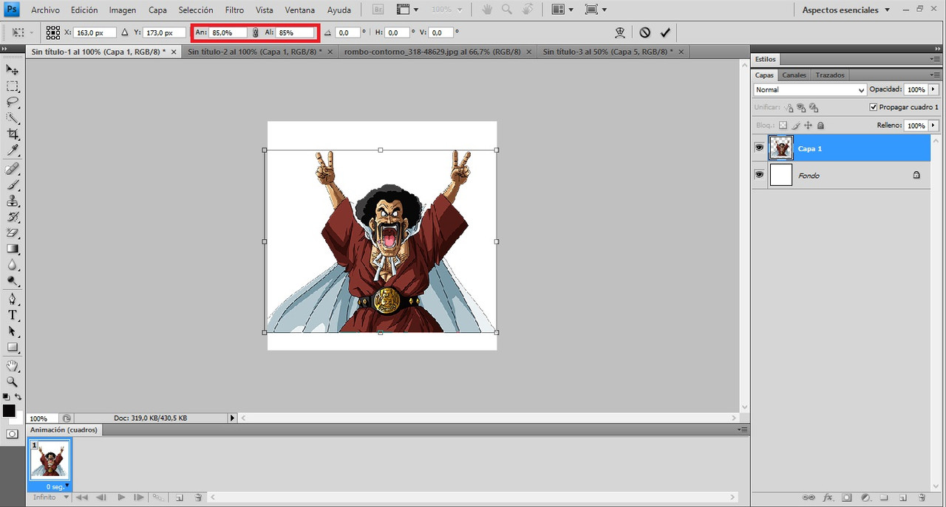Toggle lock position for layer
This screenshot has width=946, height=507.
click(x=808, y=125)
